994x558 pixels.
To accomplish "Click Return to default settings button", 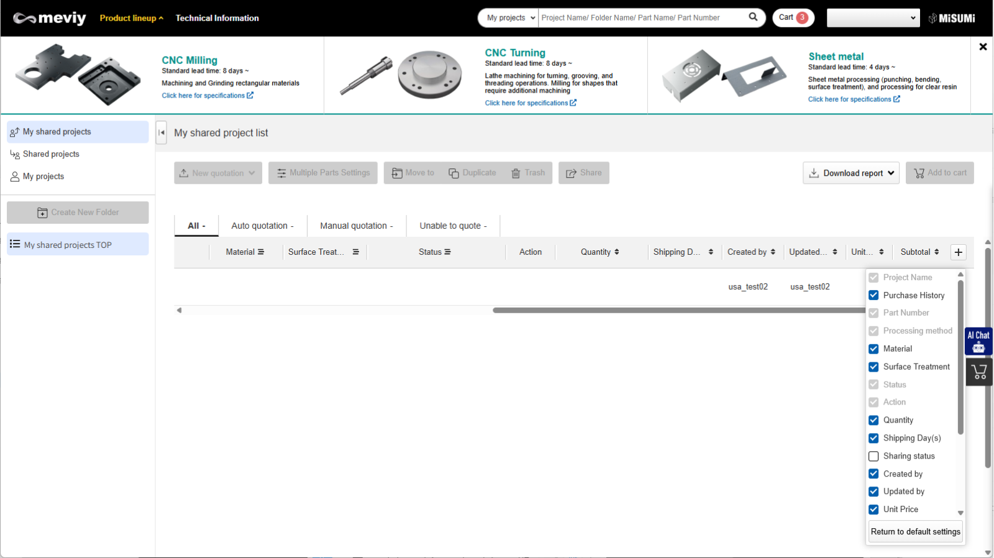I will pyautogui.click(x=915, y=532).
